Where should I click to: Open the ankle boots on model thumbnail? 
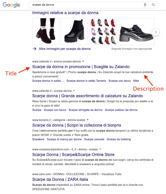point(46,31)
